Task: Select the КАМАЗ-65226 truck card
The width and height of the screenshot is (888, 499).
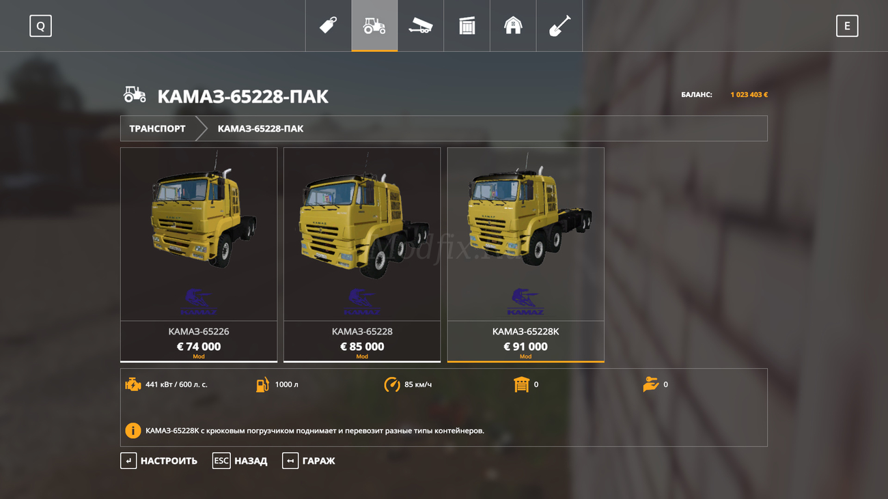Action: point(199,255)
